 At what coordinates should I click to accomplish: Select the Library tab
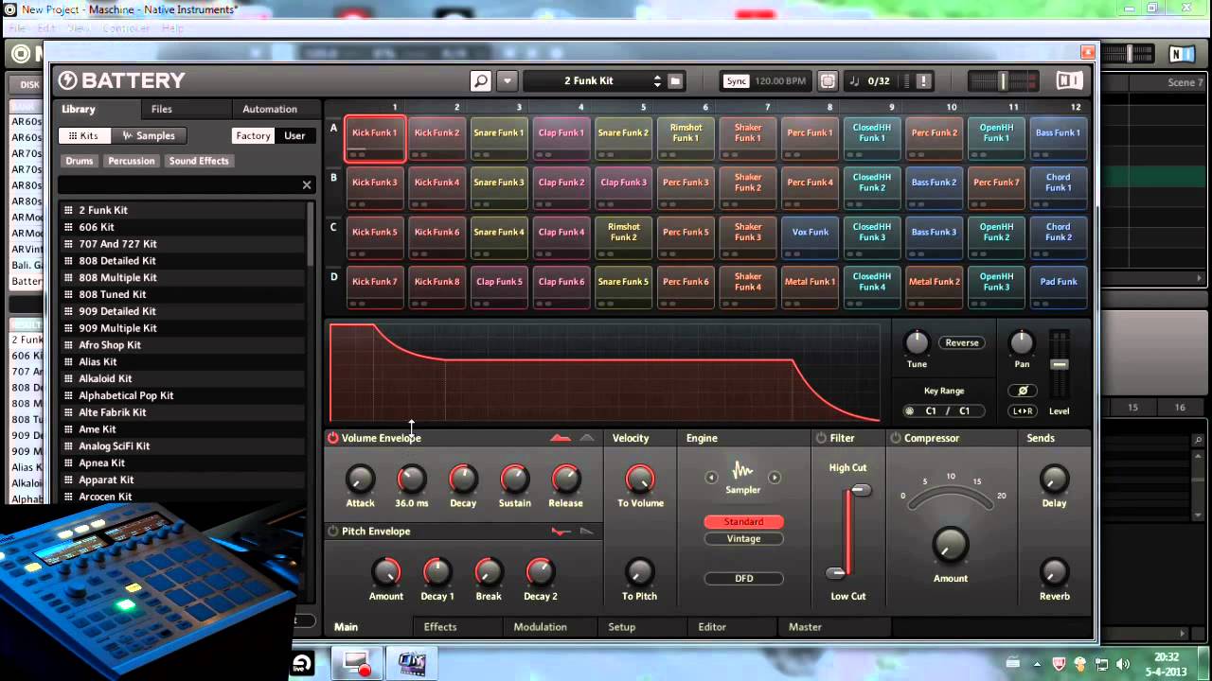click(x=79, y=109)
